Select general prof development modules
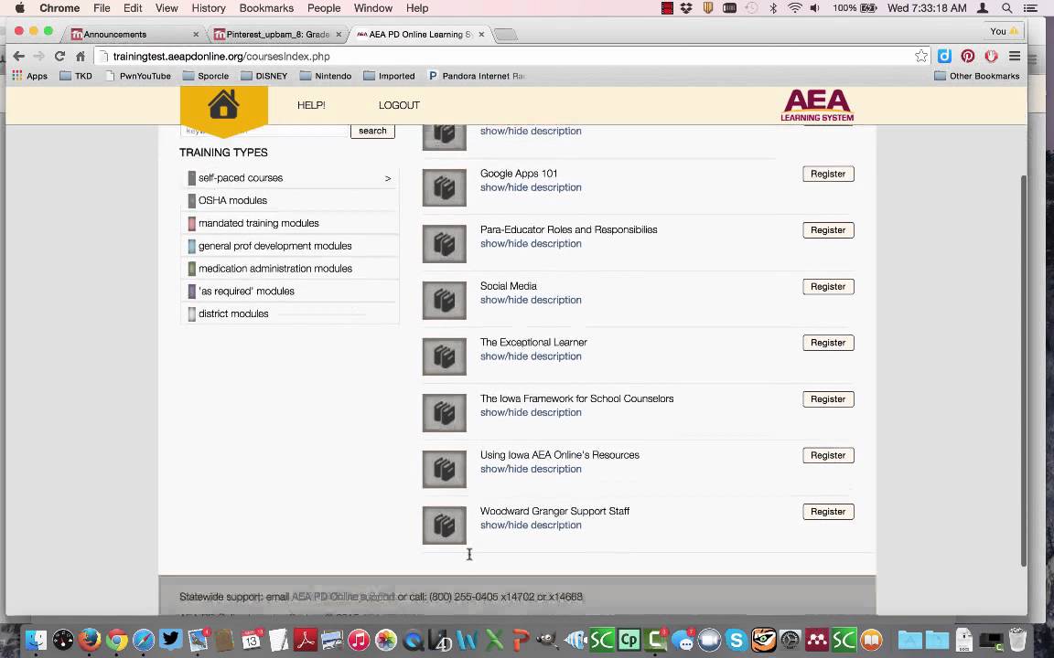 tap(290, 246)
